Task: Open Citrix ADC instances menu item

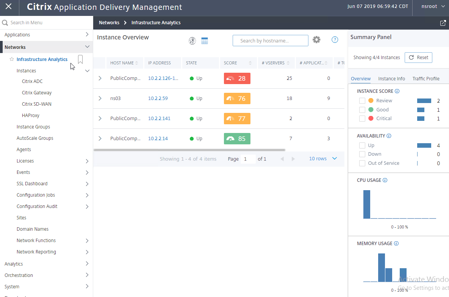Action: (x=32, y=81)
